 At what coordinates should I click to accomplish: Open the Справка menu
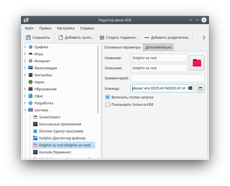(87, 28)
